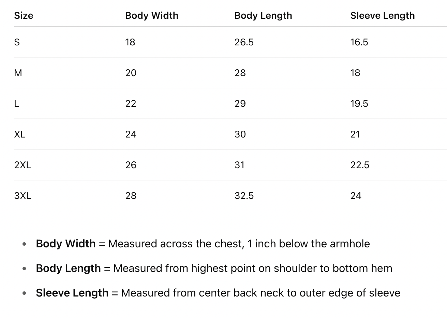
Task: Select the XL size row label
Action: [x=20, y=134]
